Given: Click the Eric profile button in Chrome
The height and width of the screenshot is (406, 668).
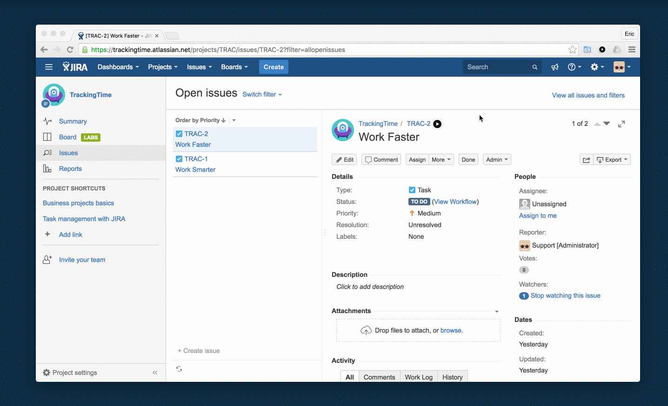Looking at the screenshot, I should point(629,33).
